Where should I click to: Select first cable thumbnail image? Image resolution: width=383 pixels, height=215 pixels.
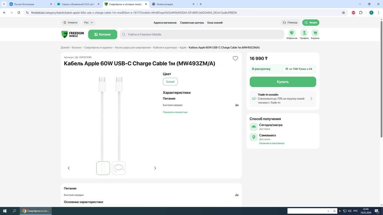[103, 168]
